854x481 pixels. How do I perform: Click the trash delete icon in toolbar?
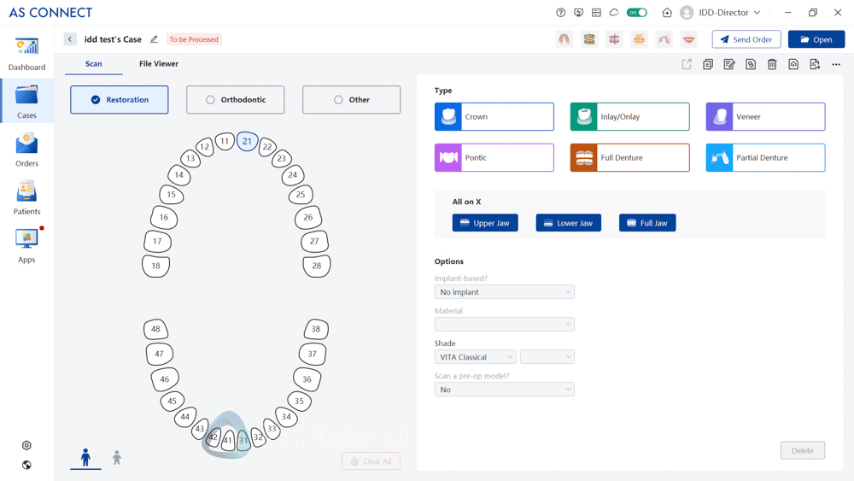click(772, 65)
